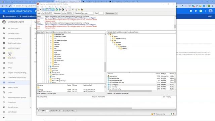Open the FileZilla Bookmarks menu
Viewport: 215px width, 121px height.
tap(63, 7)
